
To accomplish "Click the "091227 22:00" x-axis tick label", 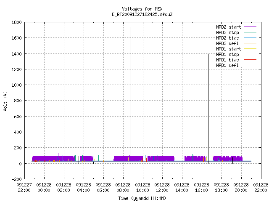I will pos(24,188).
